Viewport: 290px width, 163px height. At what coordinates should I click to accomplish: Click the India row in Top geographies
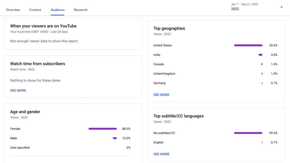(x=157, y=55)
